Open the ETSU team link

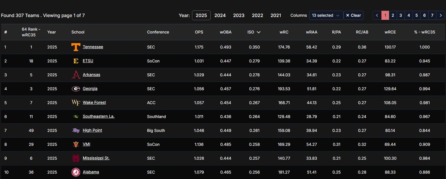coord(88,61)
